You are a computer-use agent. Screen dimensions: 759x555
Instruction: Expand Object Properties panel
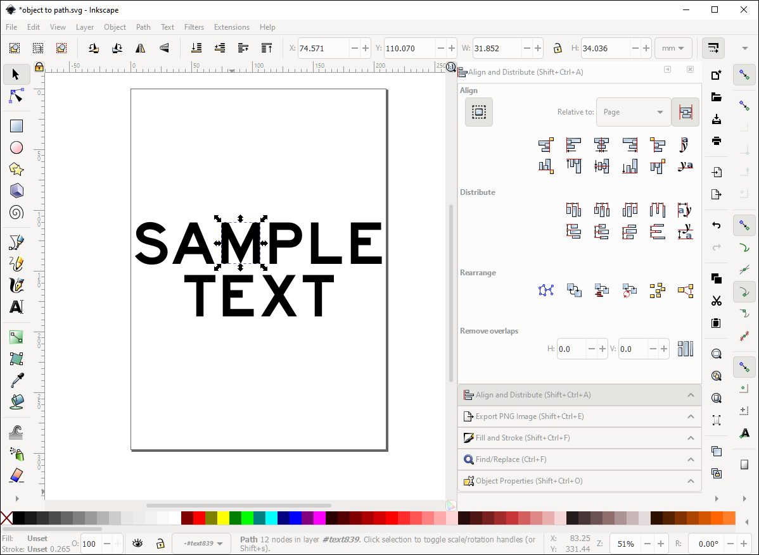[579, 480]
